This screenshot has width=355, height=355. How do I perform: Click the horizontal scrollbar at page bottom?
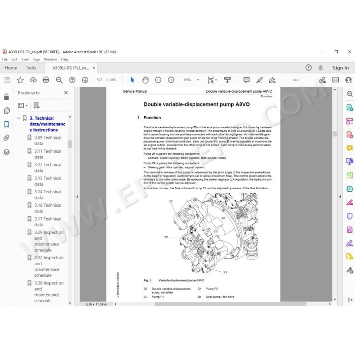coord(230,304)
